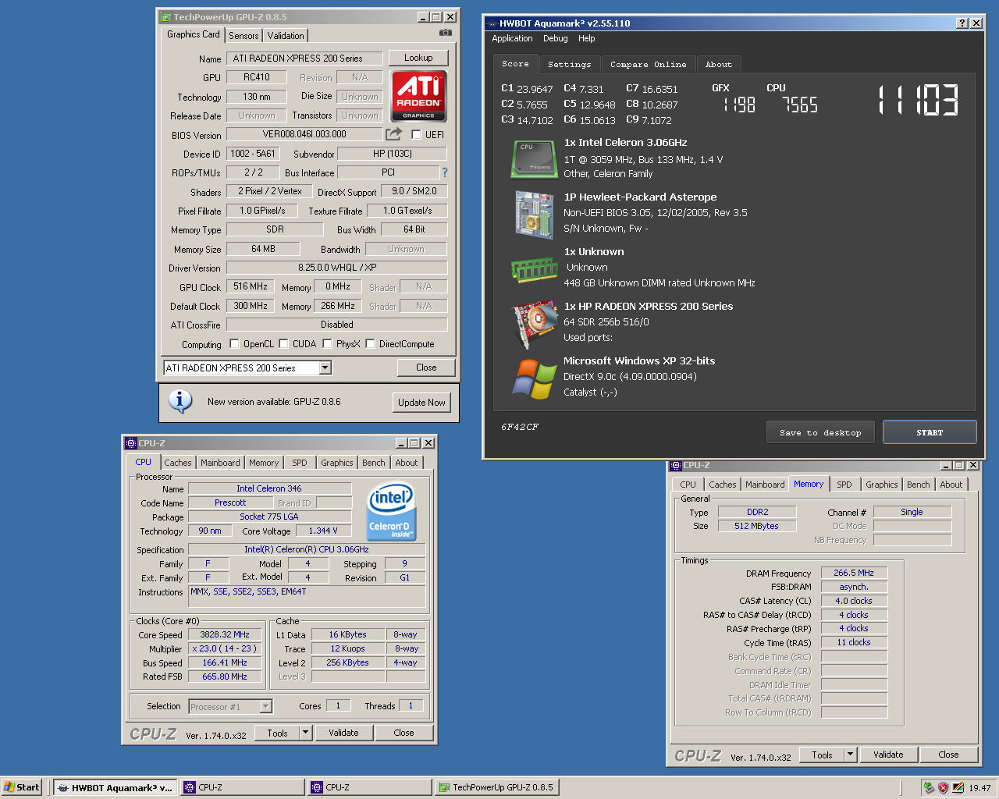Click Validate in CPU-Z CPU window
The height and width of the screenshot is (799, 999).
tap(343, 733)
